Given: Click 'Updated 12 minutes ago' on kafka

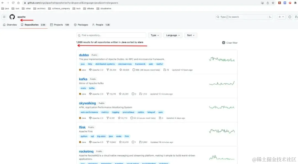Looking at the screenshot, I should [x=161, y=94].
